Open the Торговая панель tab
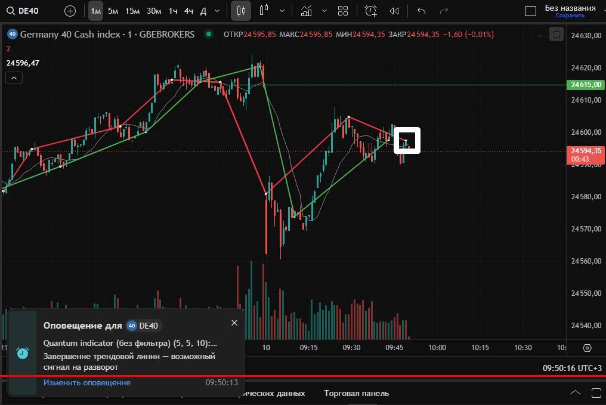 coord(356,394)
